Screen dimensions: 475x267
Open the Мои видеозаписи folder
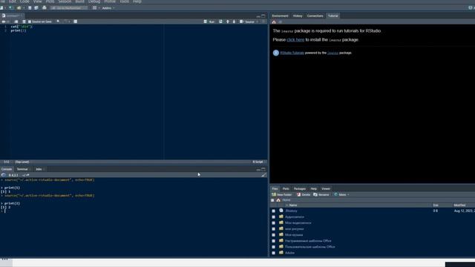(x=298, y=222)
